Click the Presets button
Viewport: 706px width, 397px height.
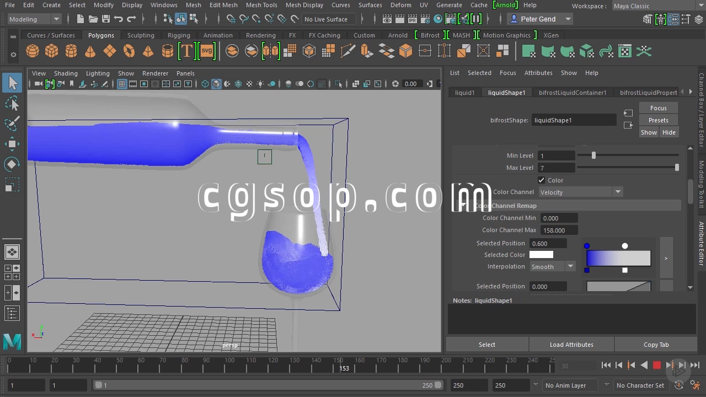pos(658,120)
